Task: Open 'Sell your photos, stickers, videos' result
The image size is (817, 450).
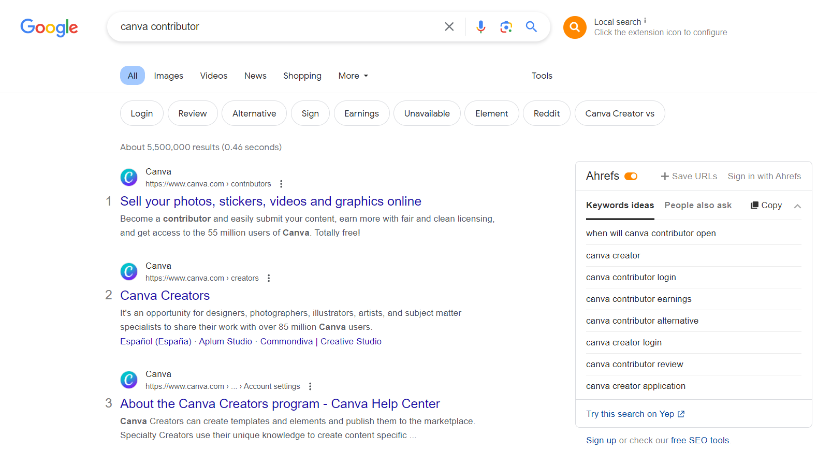Action: coord(271,201)
